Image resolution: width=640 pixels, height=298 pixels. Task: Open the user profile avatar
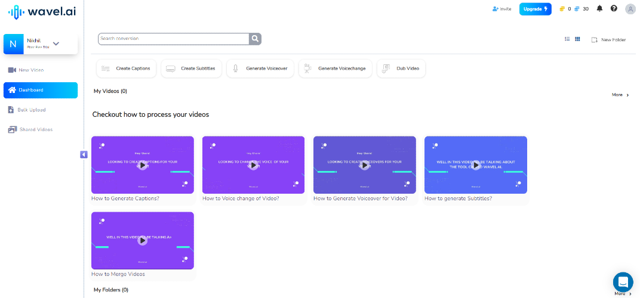point(630,9)
